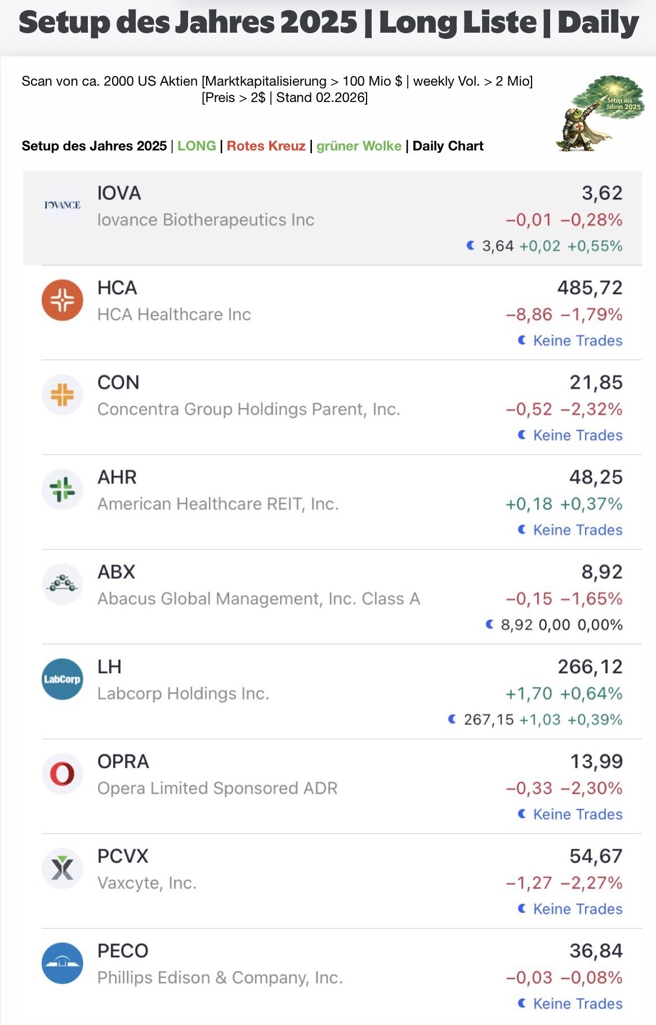The height and width of the screenshot is (1025, 656).
Task: Click Keine Trades under HCA Healthcare
Action: 577,340
